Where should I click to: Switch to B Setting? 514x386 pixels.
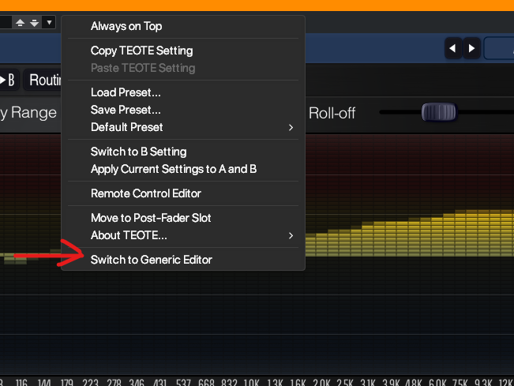[138, 152]
